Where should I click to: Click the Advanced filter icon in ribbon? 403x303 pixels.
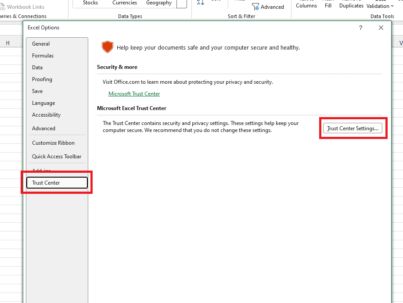tap(255, 7)
